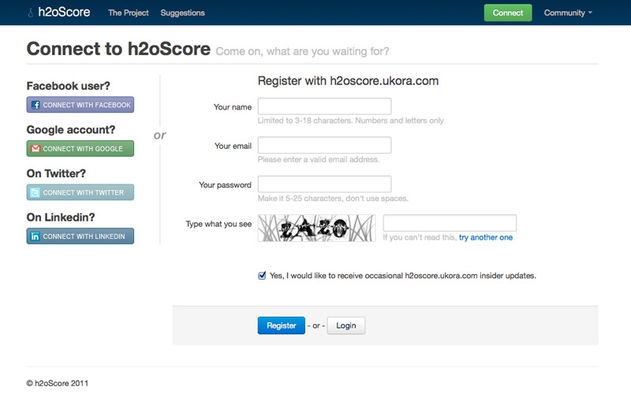The image size is (631, 394).
Task: Click the green Connect button
Action: (x=508, y=13)
